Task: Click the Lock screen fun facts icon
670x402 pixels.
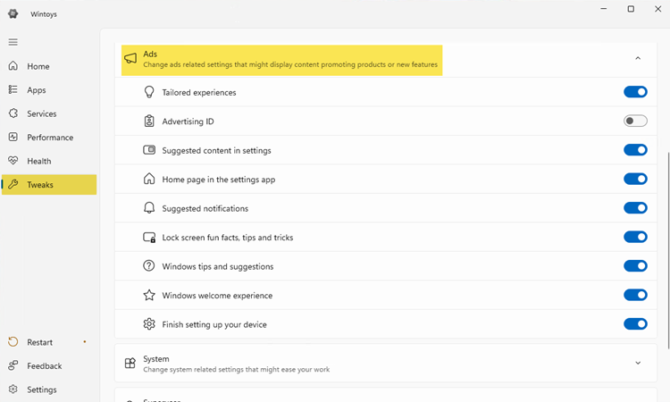Action: (x=149, y=238)
